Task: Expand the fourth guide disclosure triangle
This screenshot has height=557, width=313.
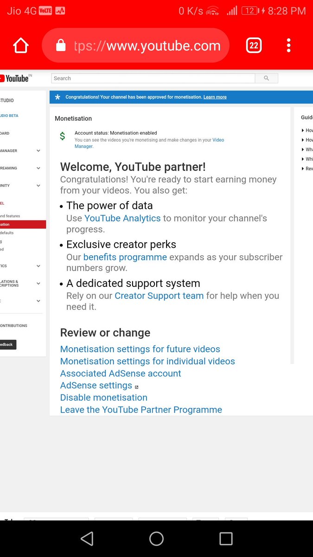Action: click(x=303, y=159)
